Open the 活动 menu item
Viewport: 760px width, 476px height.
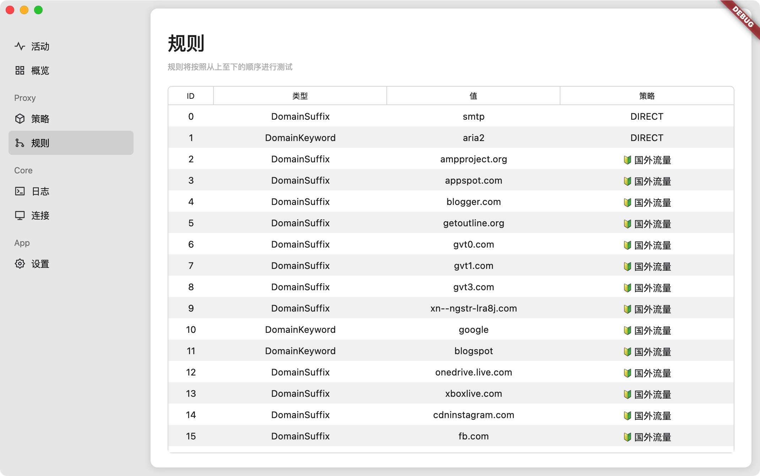click(x=40, y=46)
